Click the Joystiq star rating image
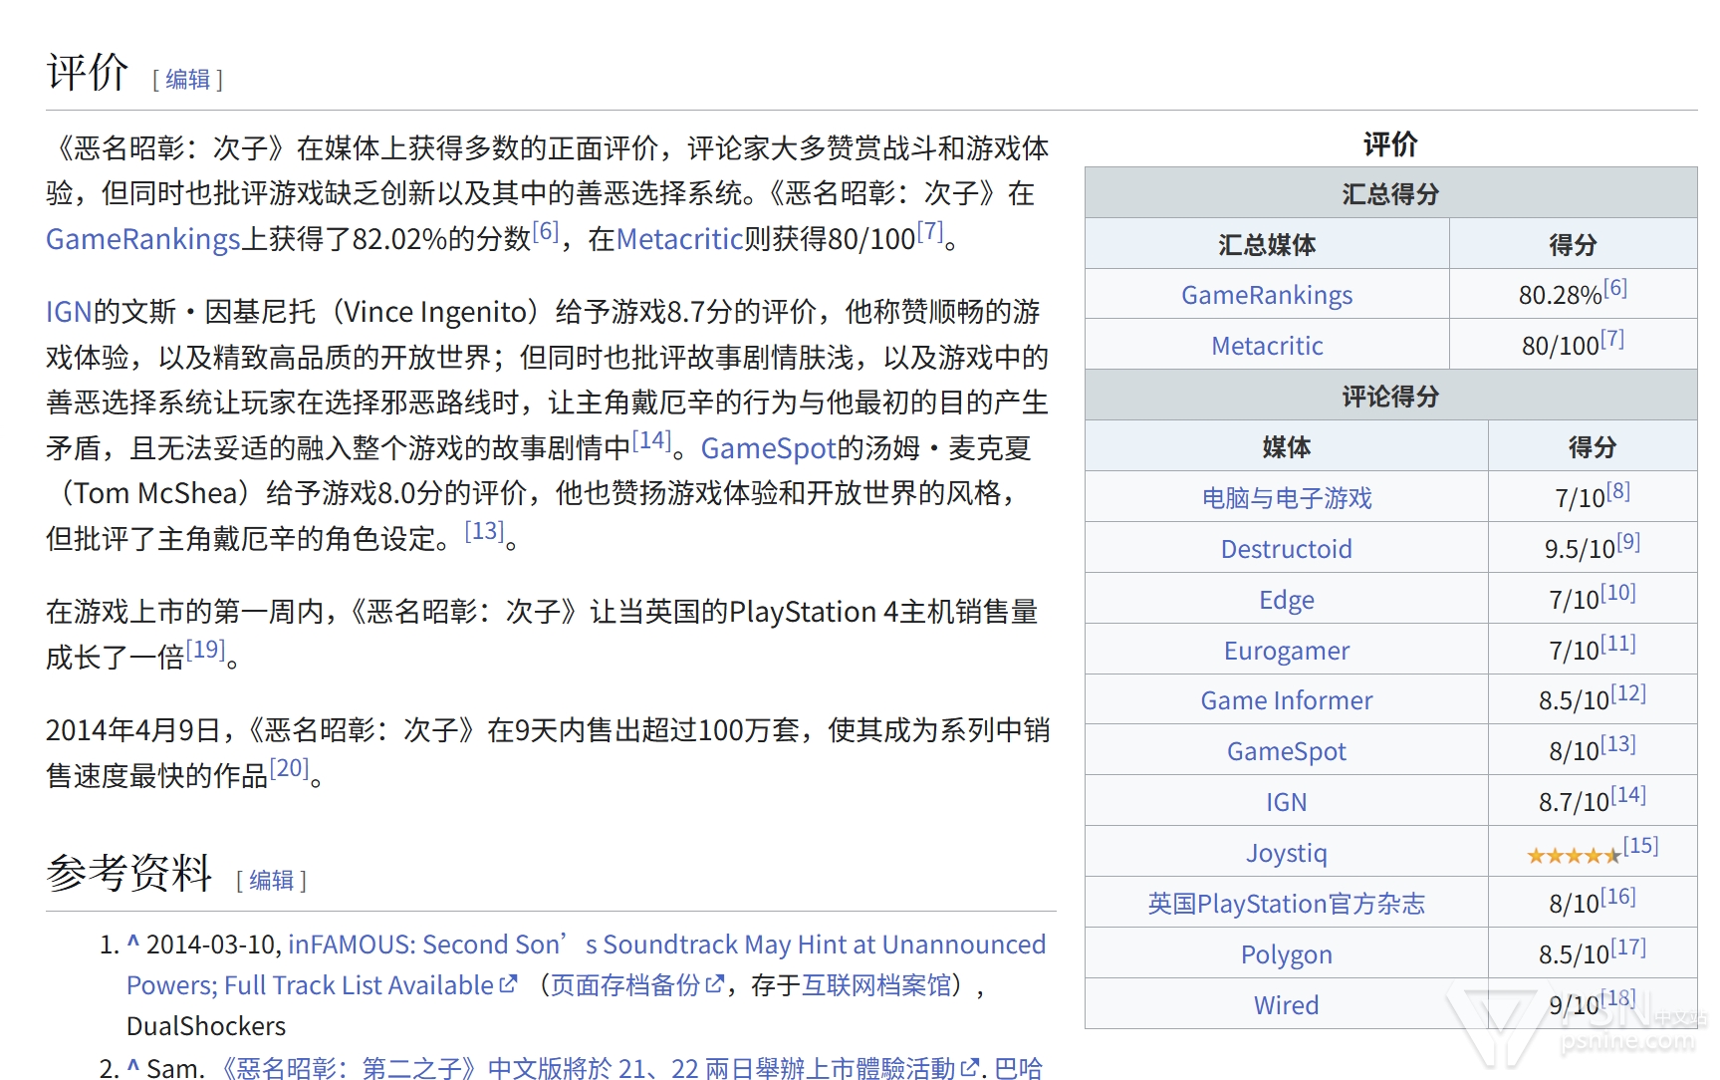 (1574, 856)
